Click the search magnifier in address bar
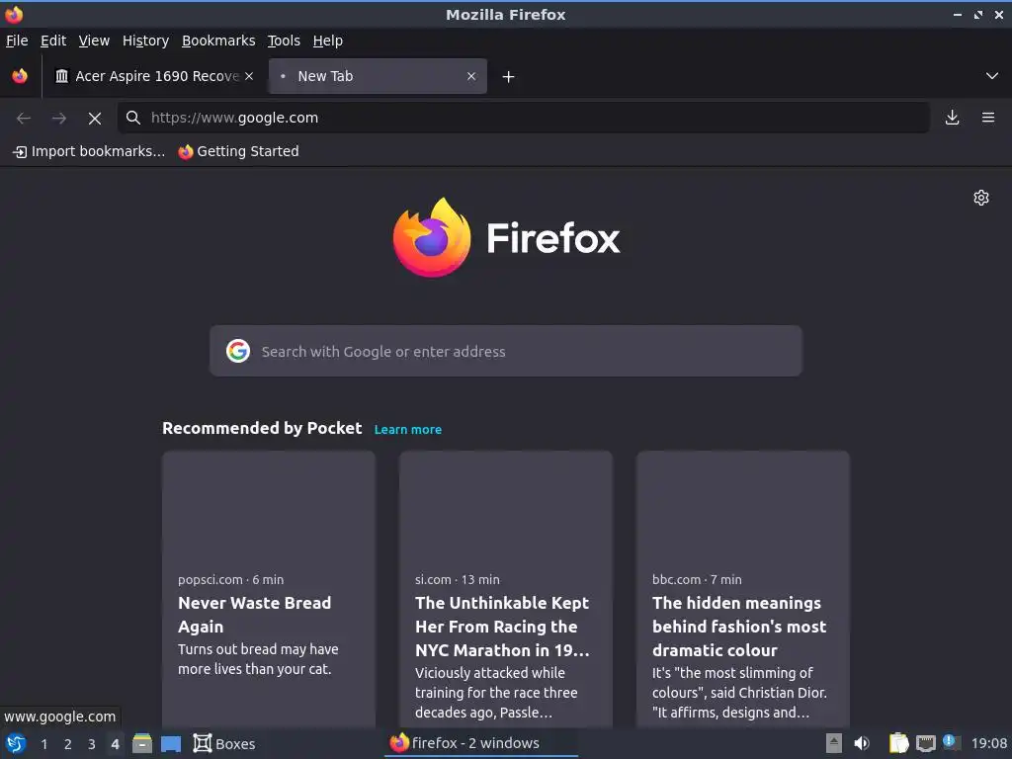Screen dimensions: 1012x759 (x=133, y=118)
